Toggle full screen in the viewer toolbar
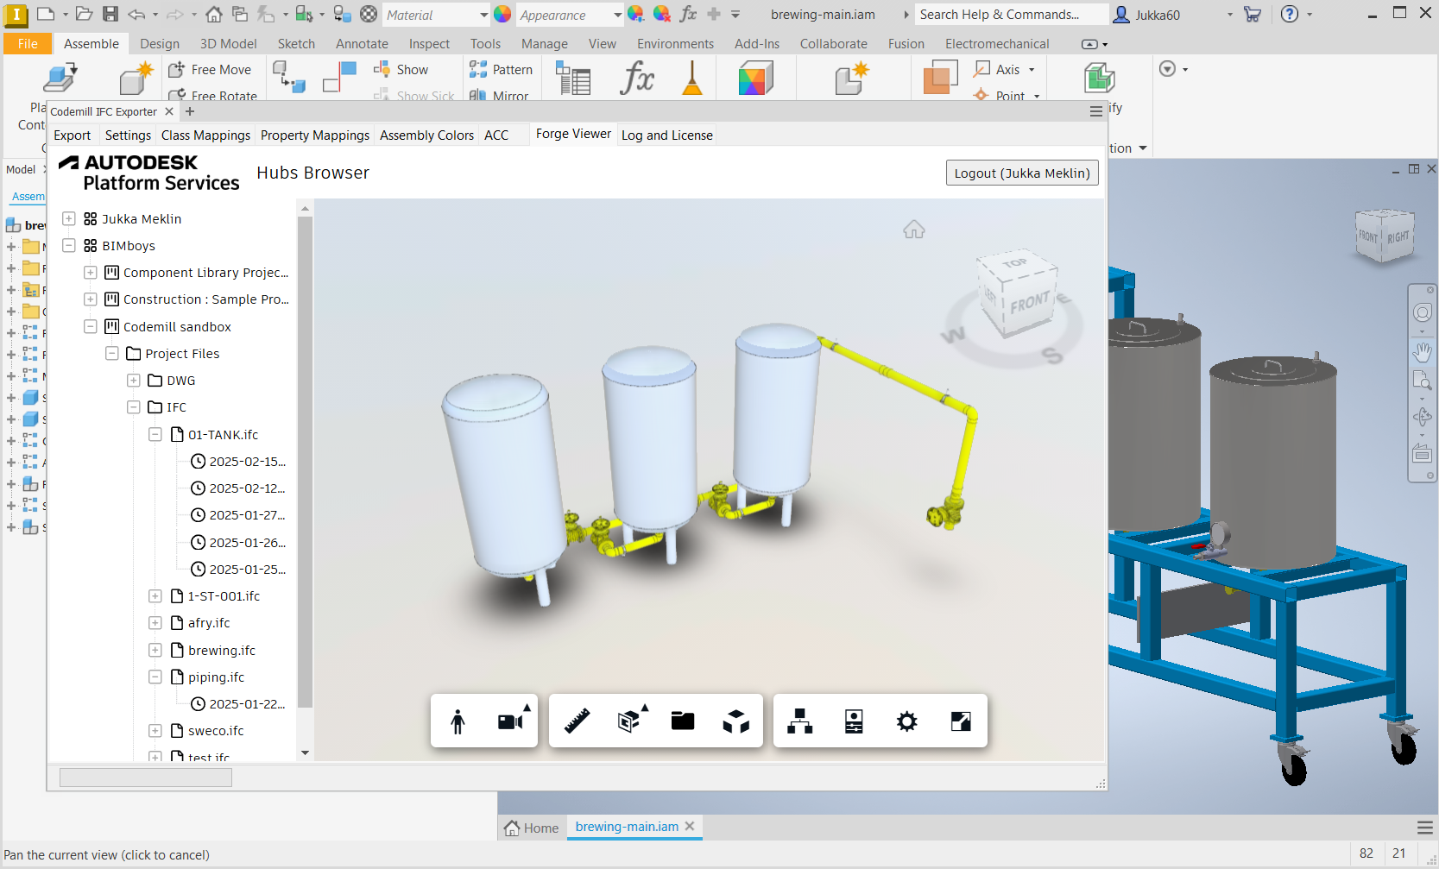Screen dimensions: 1439x869 click(960, 721)
